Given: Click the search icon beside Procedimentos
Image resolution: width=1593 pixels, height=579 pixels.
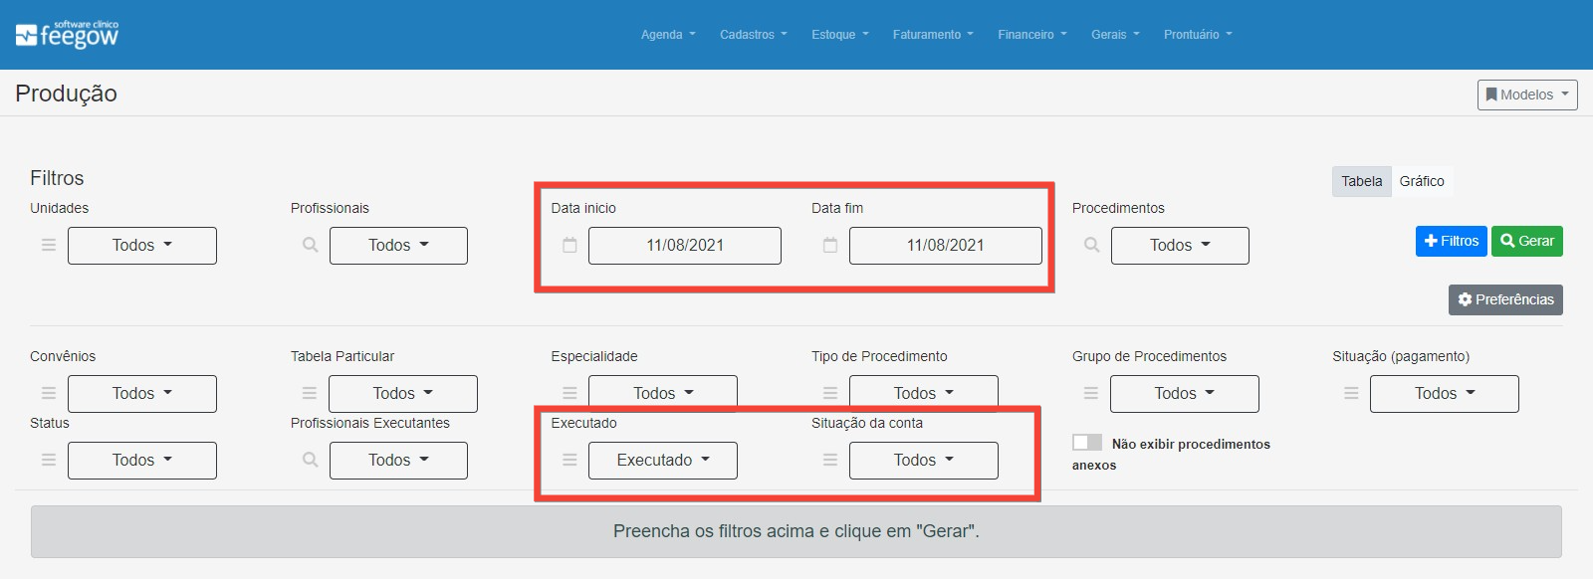Looking at the screenshot, I should click(x=1092, y=245).
